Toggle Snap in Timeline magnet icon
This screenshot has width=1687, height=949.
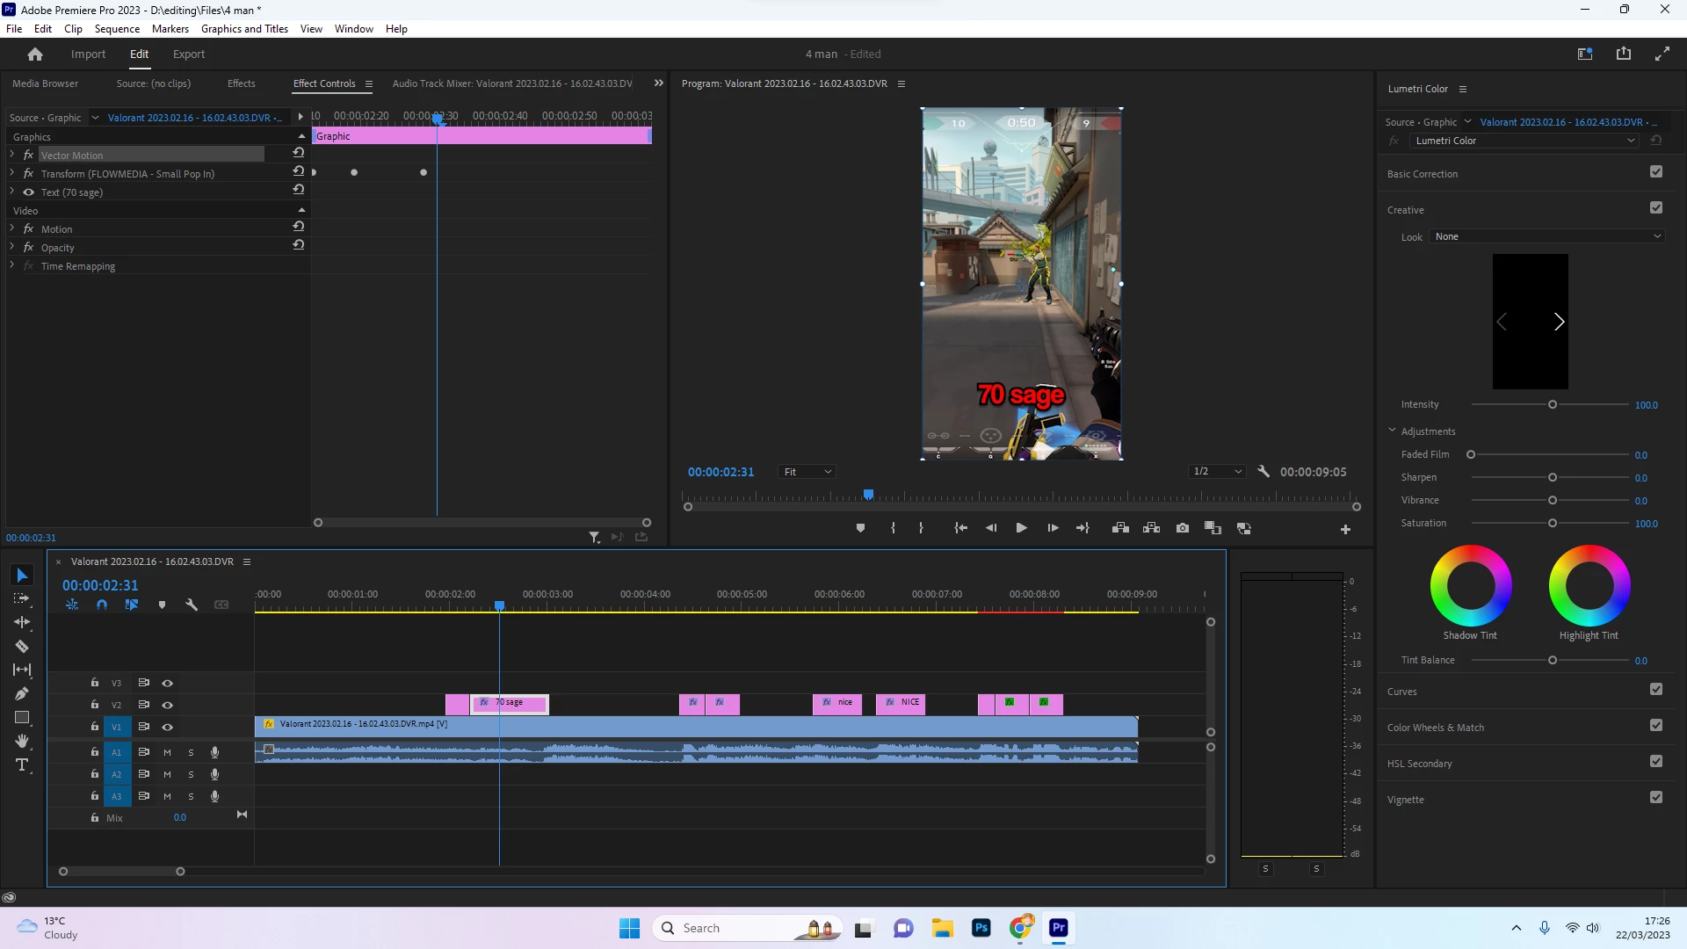[x=102, y=605]
